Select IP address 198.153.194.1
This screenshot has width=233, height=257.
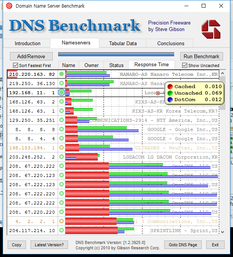click(32, 148)
